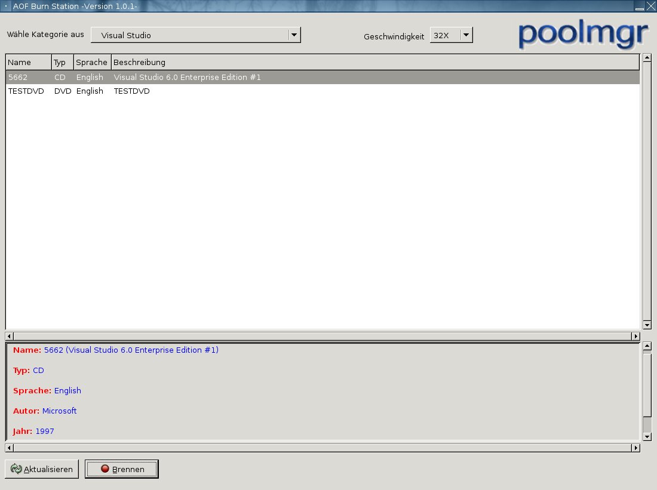Click the Sprache column header
Viewport: 657px width, 490px height.
92,63
